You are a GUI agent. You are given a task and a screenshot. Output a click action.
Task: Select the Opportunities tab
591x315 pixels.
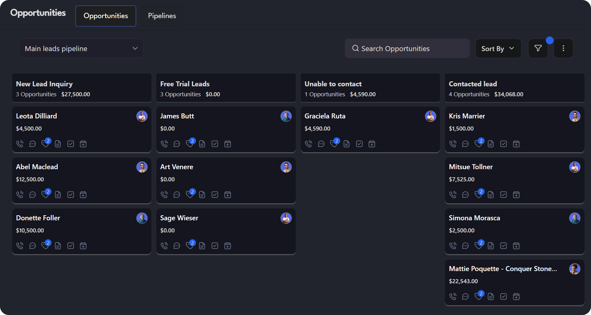coord(106,16)
